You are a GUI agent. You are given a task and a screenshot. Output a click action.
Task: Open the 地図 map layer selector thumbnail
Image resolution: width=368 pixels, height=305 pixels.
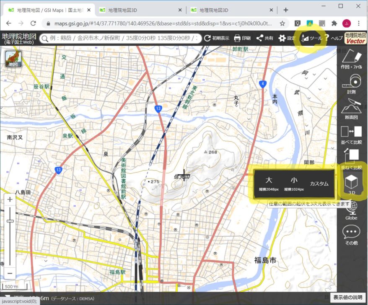[x=13, y=59]
